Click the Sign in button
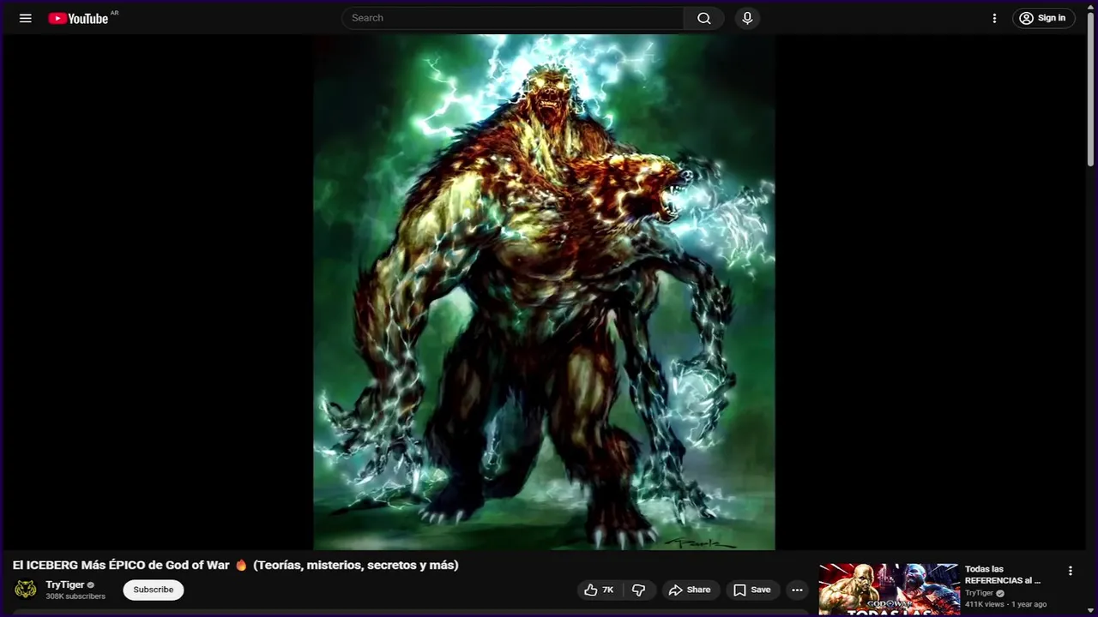The image size is (1098, 617). coord(1044,18)
